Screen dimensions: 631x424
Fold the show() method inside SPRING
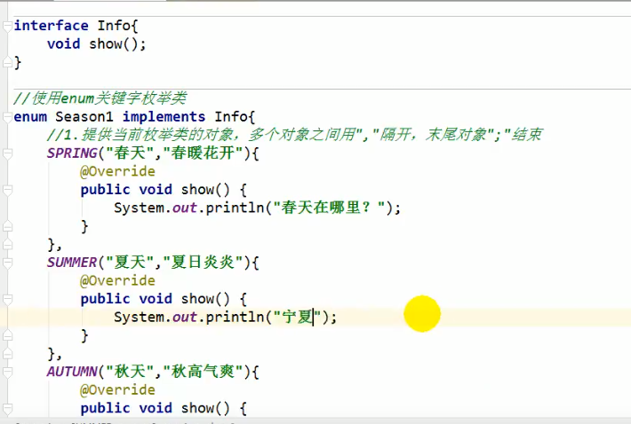click(x=7, y=190)
